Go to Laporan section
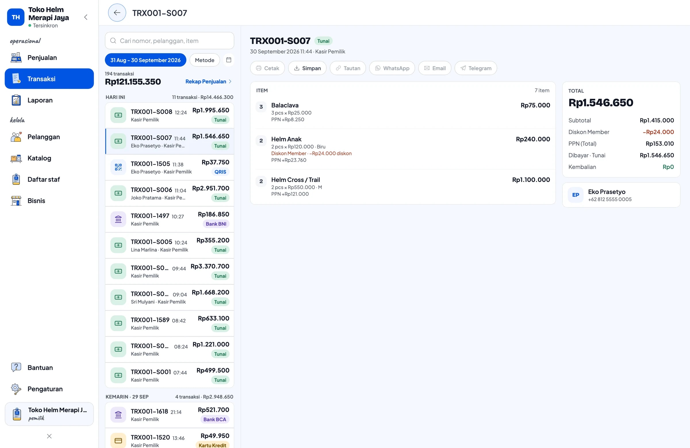 (x=49, y=100)
